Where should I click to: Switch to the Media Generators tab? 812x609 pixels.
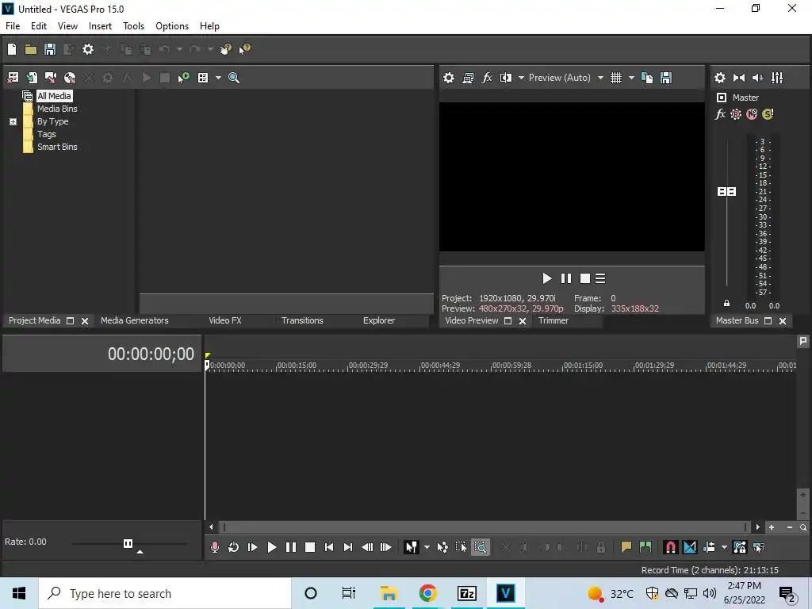pyautogui.click(x=135, y=320)
